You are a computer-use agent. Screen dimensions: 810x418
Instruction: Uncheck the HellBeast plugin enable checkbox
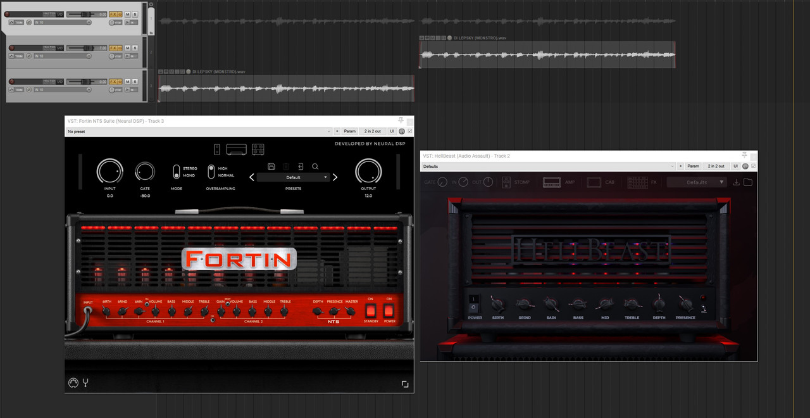753,166
